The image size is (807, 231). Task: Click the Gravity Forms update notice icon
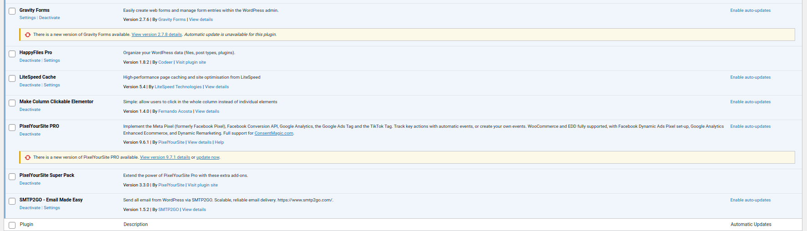(x=28, y=35)
